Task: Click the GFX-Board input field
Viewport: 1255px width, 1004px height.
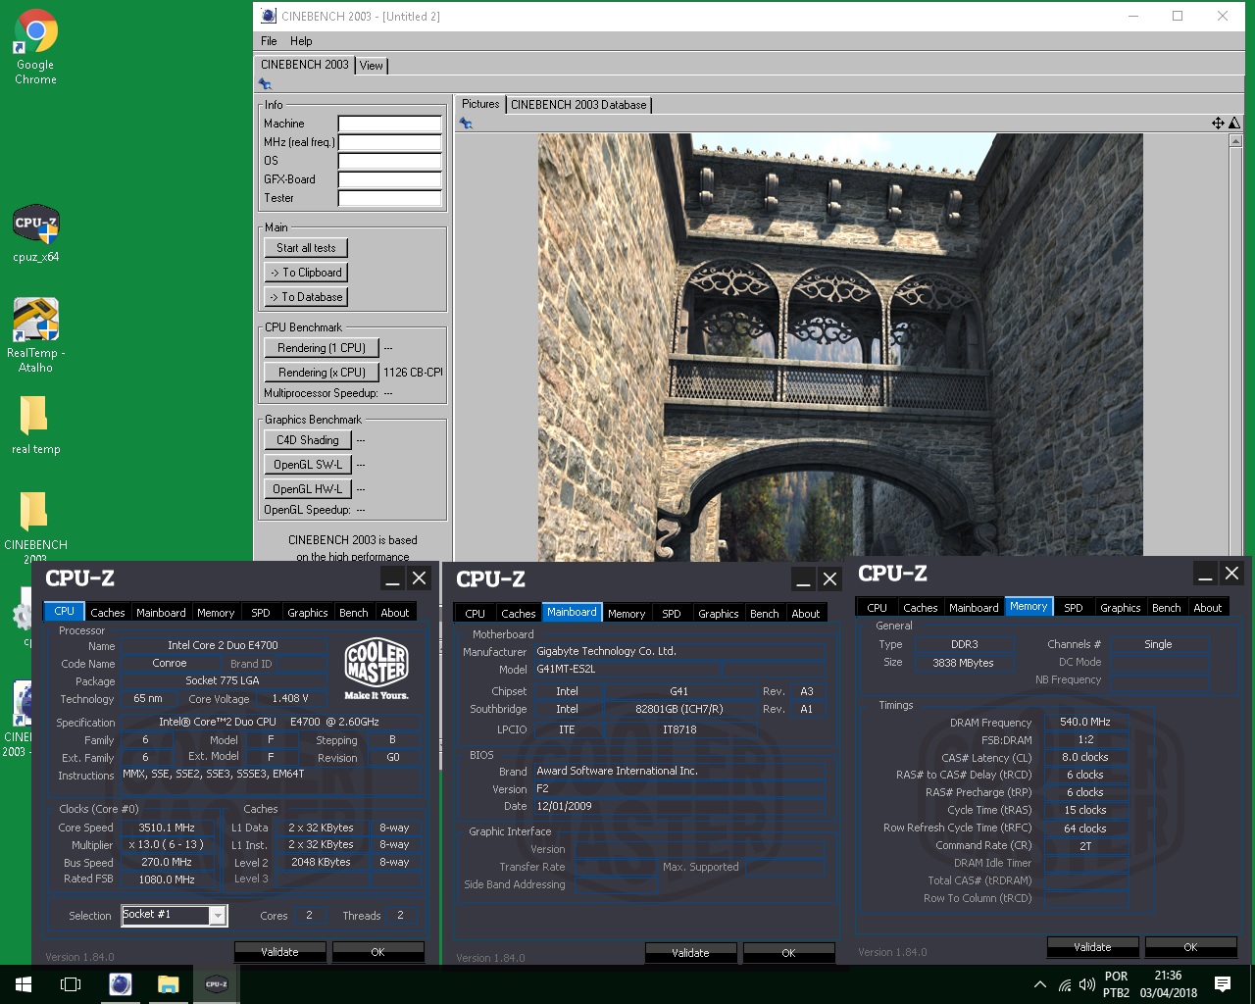Action: pyautogui.click(x=389, y=179)
